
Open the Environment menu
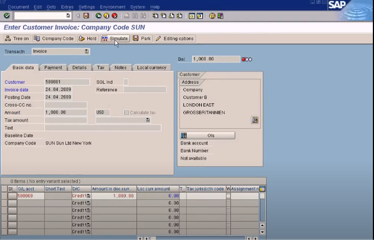[112, 7]
